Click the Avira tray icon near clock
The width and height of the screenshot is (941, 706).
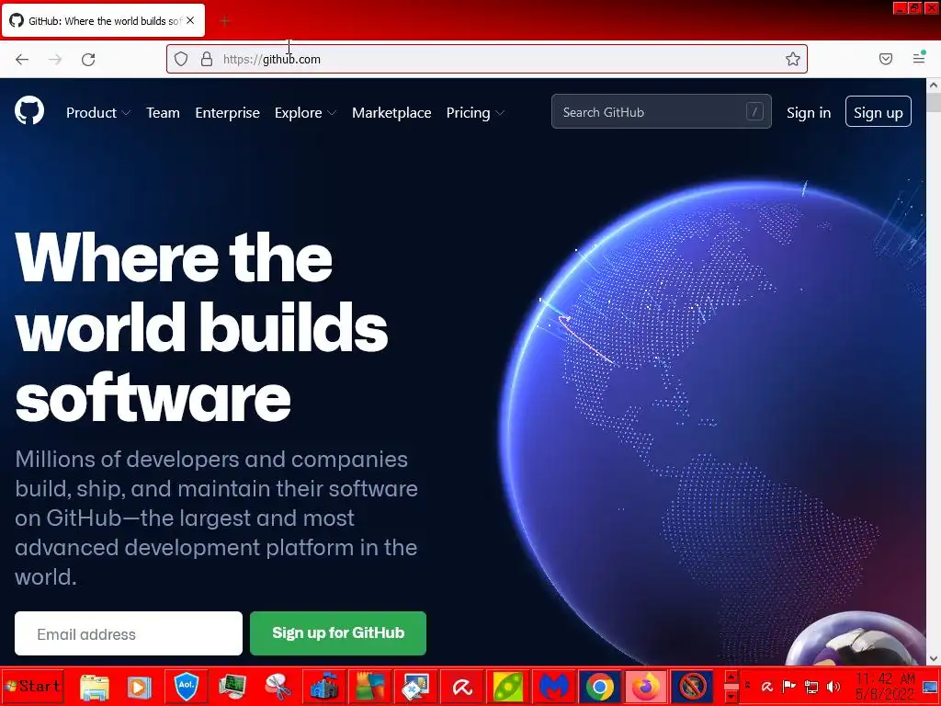[x=767, y=686]
